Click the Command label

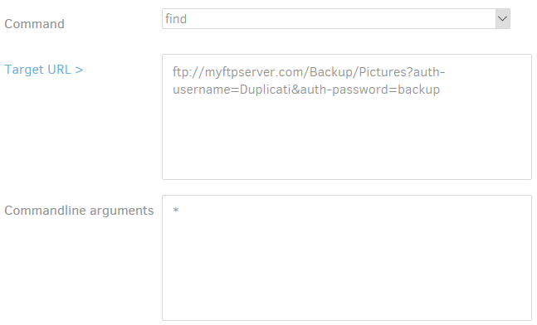pos(34,24)
